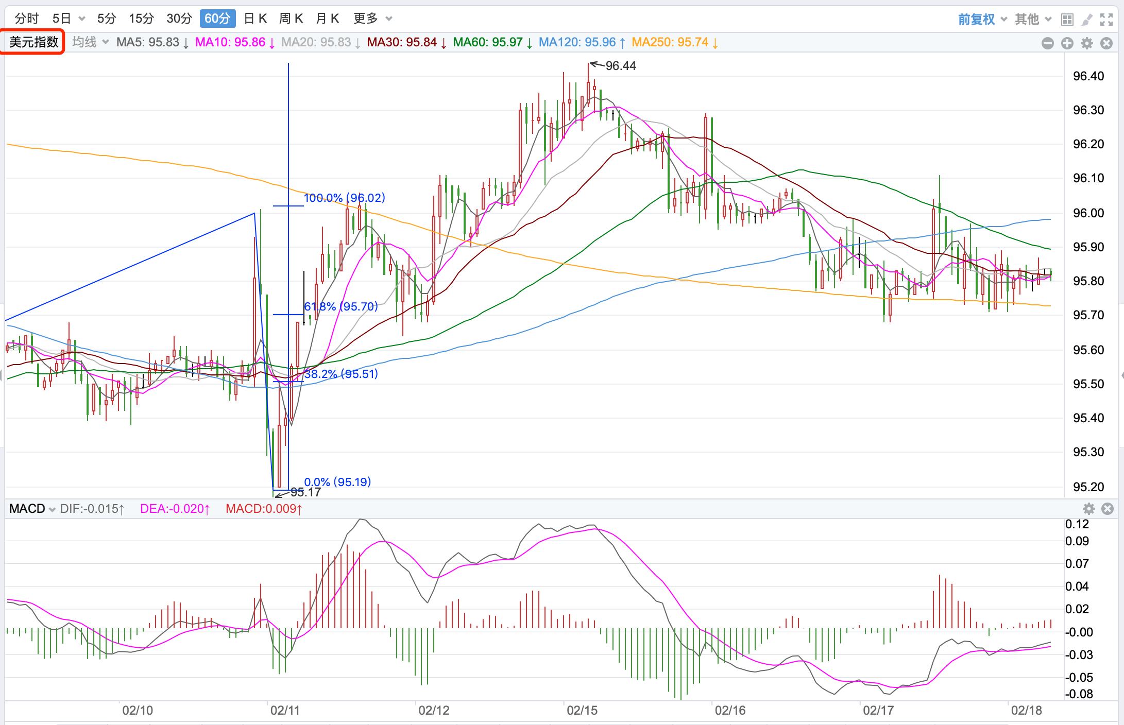Image resolution: width=1124 pixels, height=725 pixels.
Task: Remove the MACD indicator panel
Action: pos(1108,509)
